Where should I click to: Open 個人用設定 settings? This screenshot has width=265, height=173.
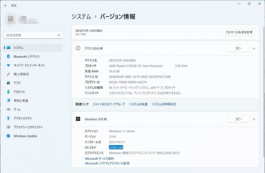point(33,74)
